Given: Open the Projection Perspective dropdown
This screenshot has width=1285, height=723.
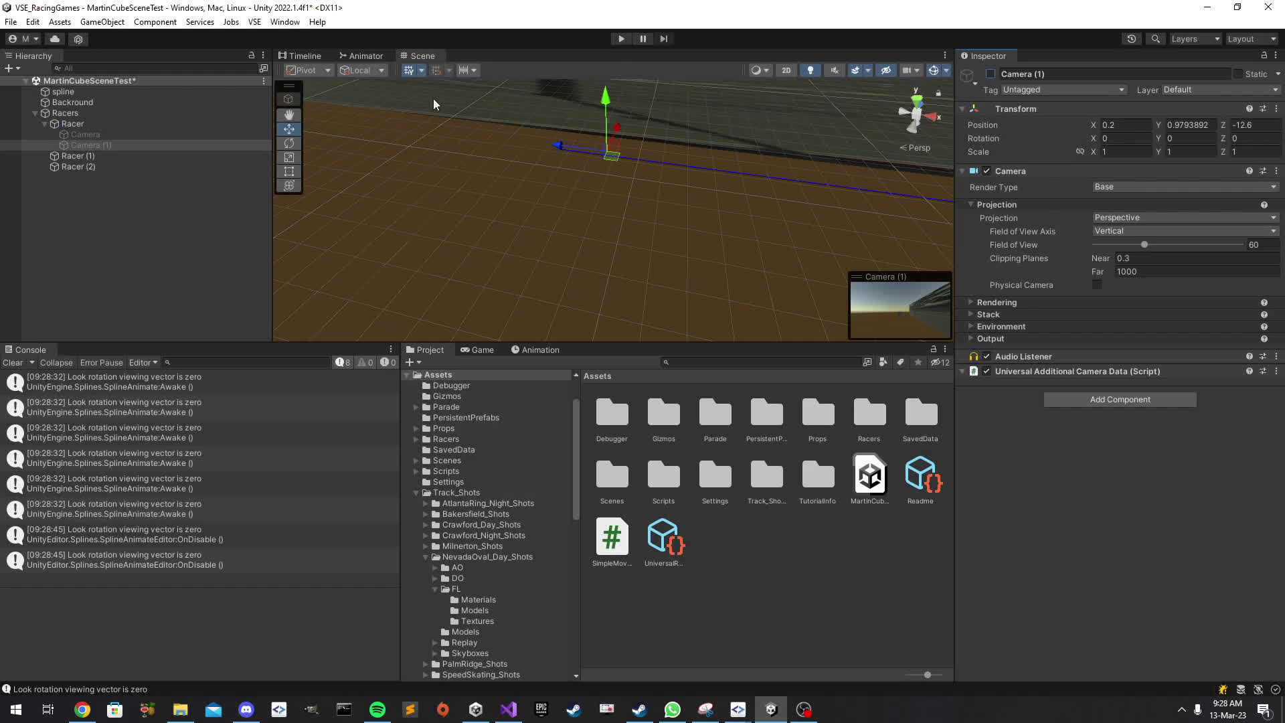Looking at the screenshot, I should coord(1185,218).
